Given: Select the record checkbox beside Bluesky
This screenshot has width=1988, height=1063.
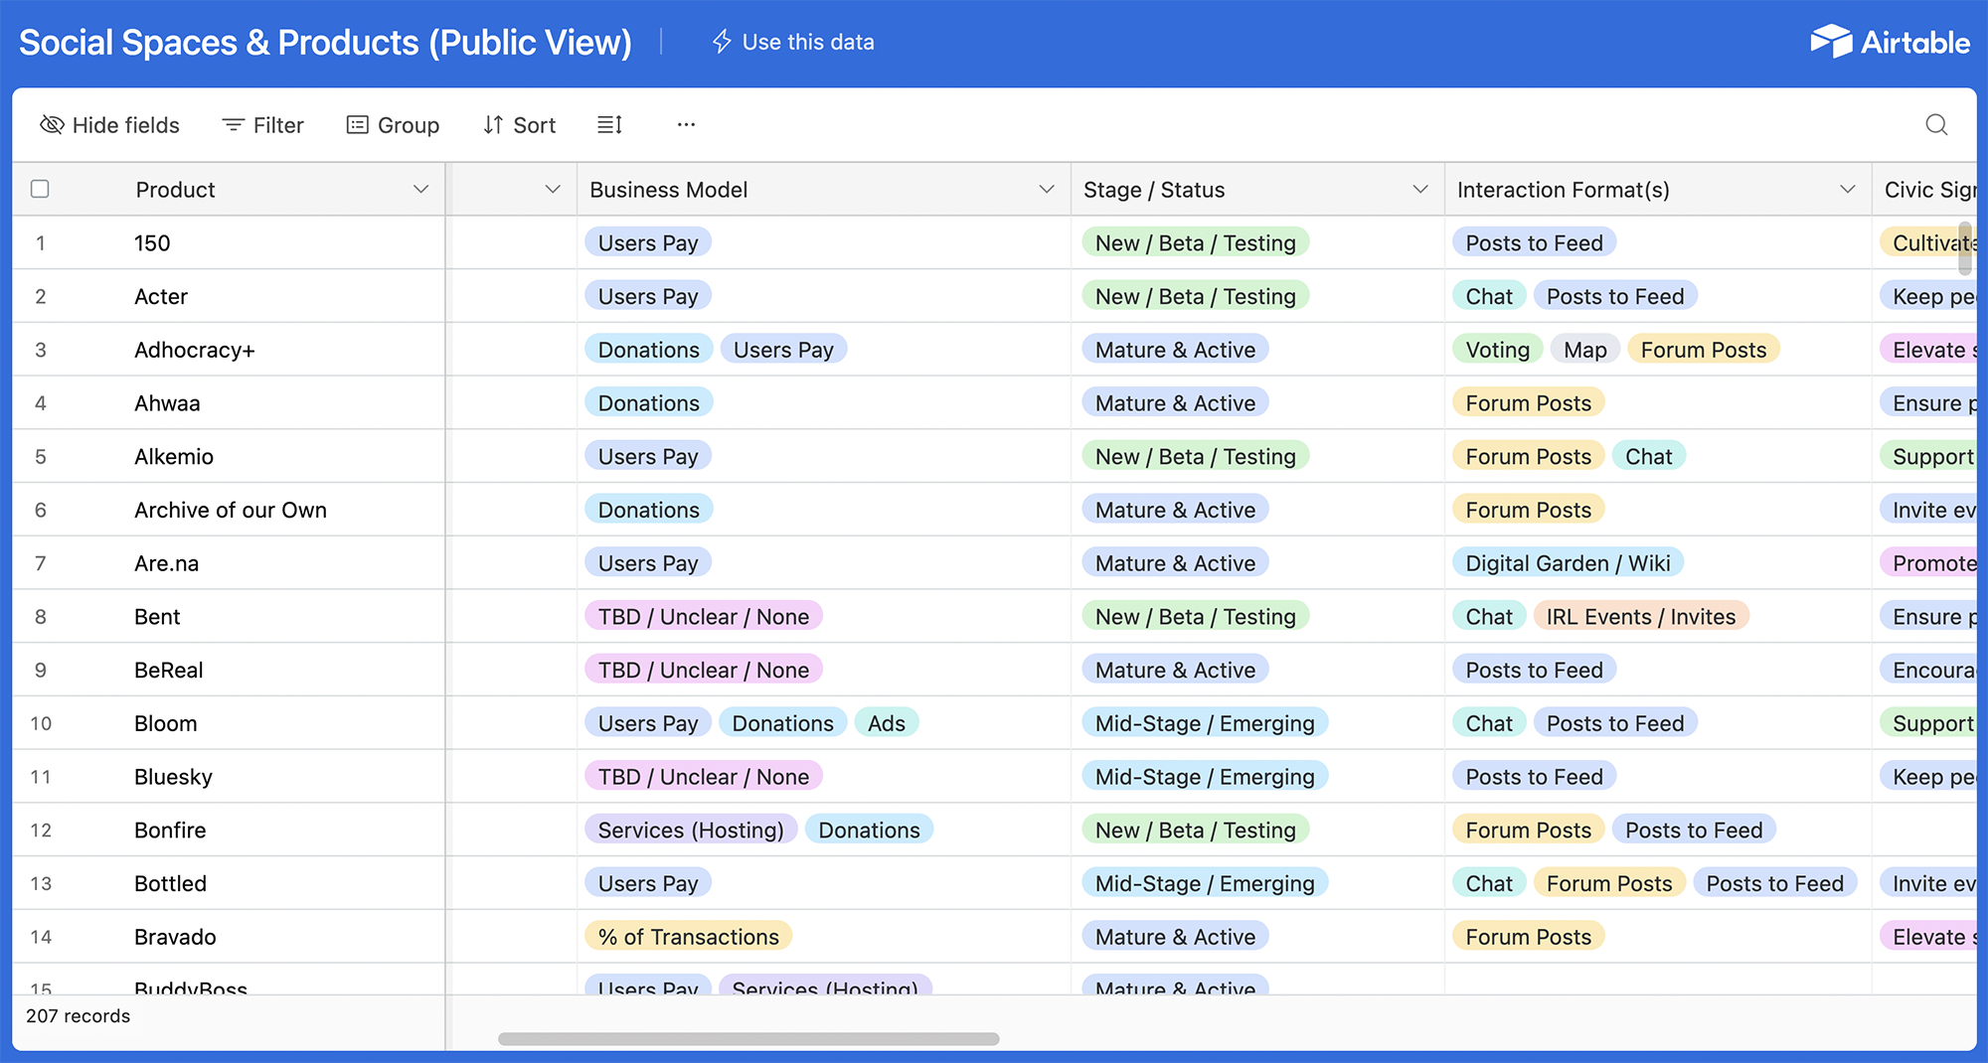Looking at the screenshot, I should click(40, 776).
